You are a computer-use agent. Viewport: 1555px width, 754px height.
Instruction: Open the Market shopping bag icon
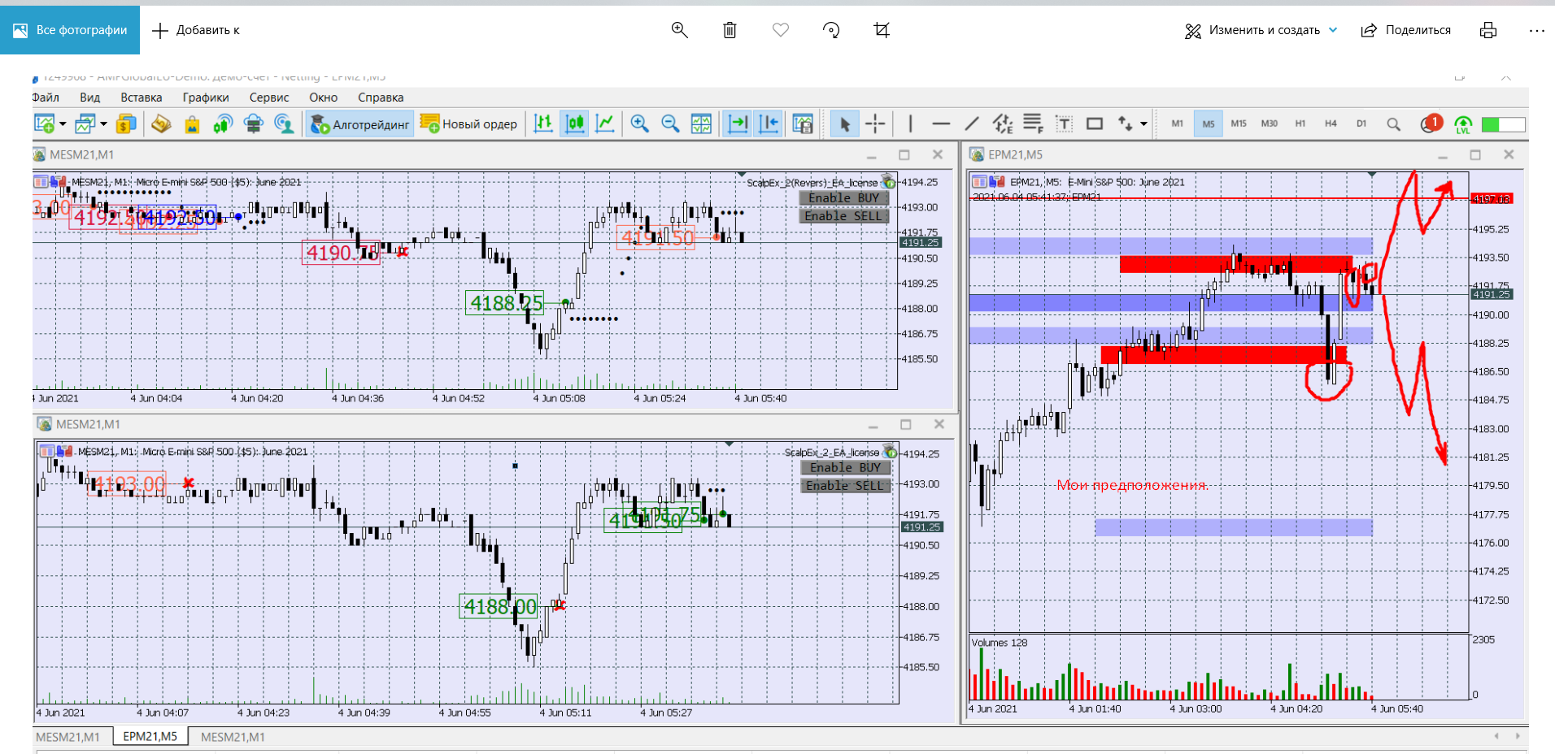pos(192,124)
